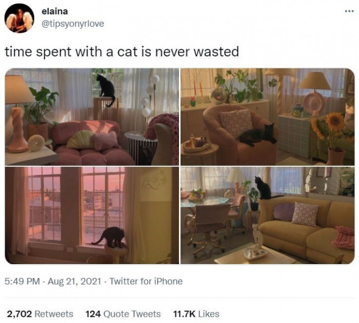
Task: Click elaina's profile avatar picture
Action: [19, 18]
